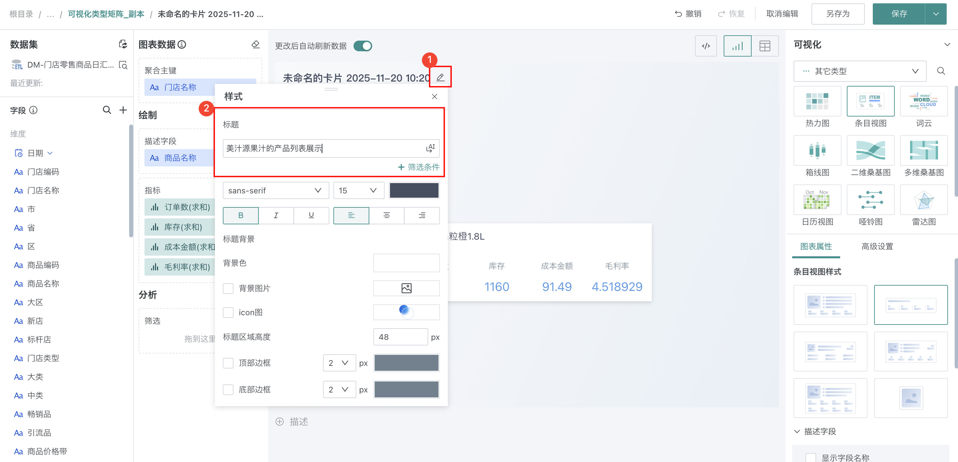This screenshot has width=958, height=462.
Task: Enable the background image checkbox
Action: 228,288
